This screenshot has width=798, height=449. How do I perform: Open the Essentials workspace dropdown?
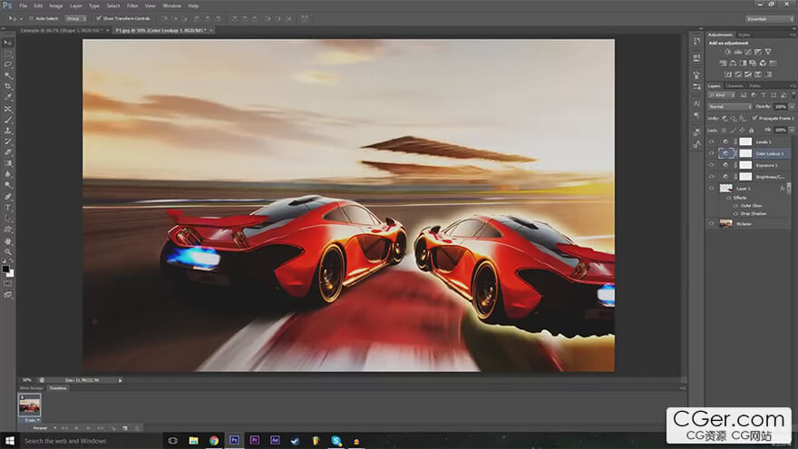pos(770,19)
